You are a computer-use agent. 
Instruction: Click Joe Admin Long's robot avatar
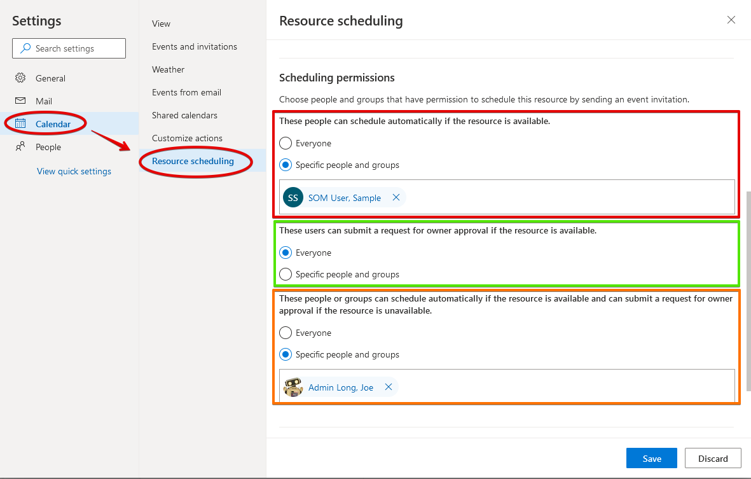point(293,387)
